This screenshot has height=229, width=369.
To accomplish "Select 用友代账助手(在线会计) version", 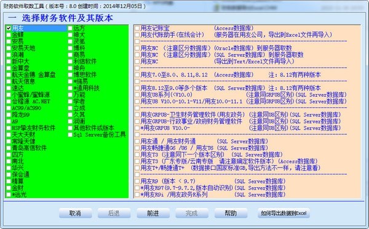I will [x=137, y=35].
